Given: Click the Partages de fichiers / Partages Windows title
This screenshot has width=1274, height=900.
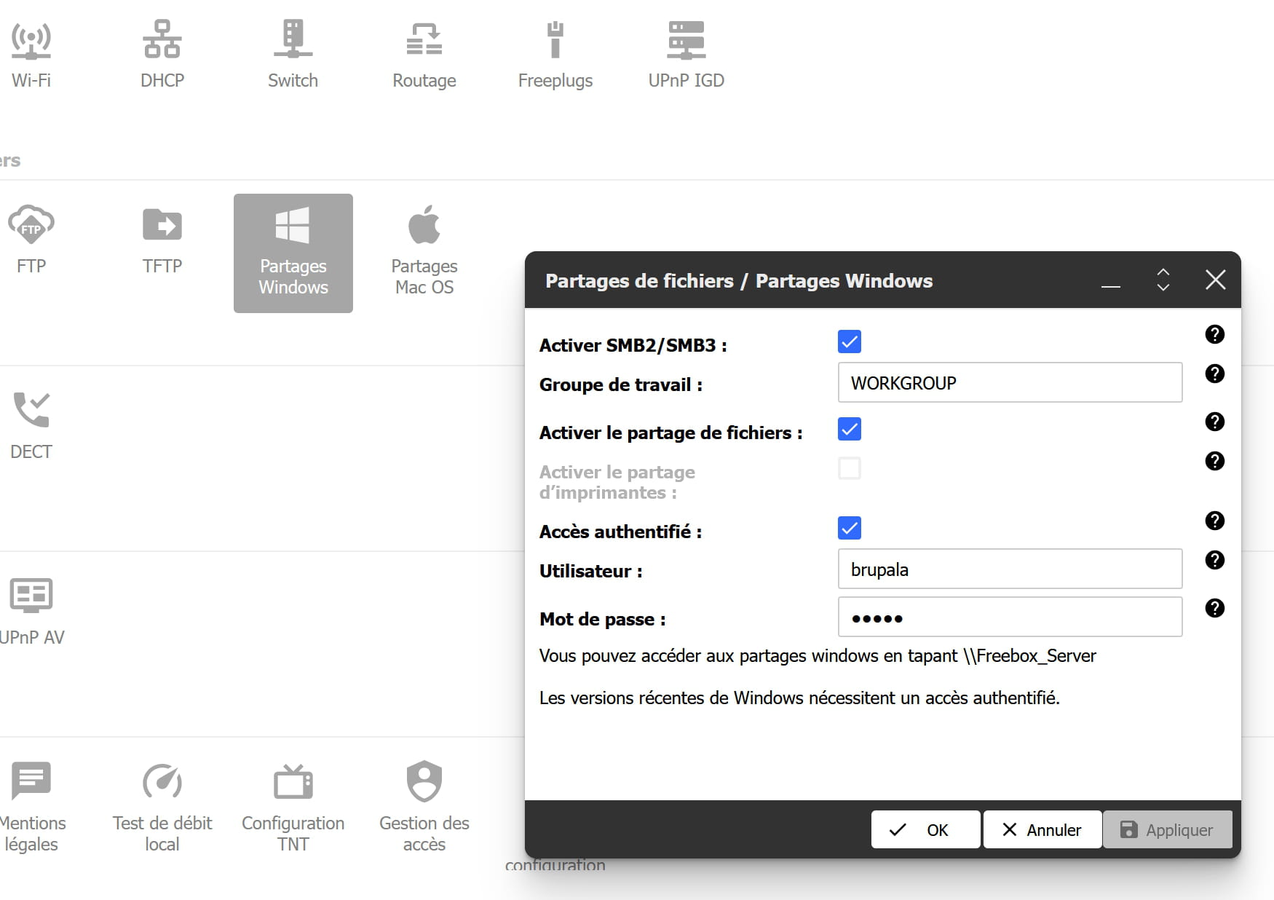Looking at the screenshot, I should point(739,281).
